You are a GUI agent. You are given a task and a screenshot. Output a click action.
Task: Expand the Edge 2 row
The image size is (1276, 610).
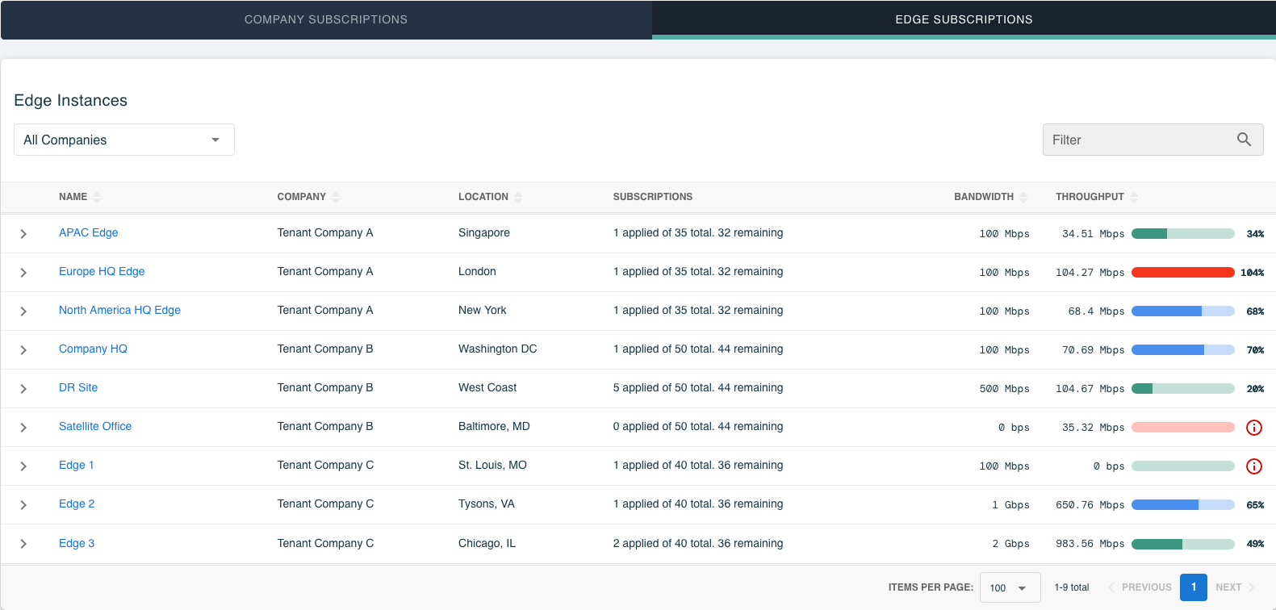[23, 505]
